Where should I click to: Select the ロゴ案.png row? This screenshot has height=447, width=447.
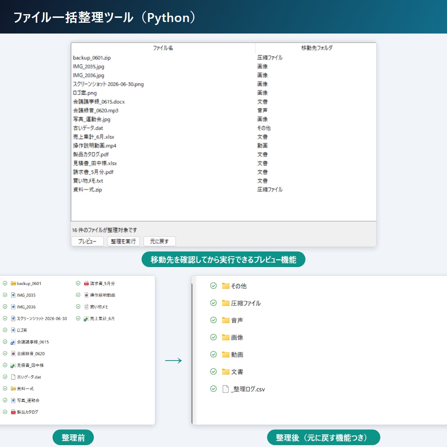click(x=223, y=93)
